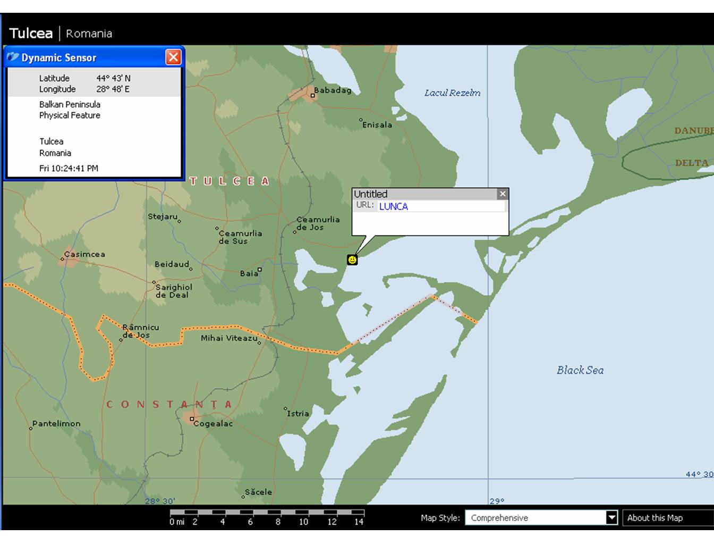Viewport: 714px width, 536px height.
Task: Click the Black Sea label
Action: [580, 370]
